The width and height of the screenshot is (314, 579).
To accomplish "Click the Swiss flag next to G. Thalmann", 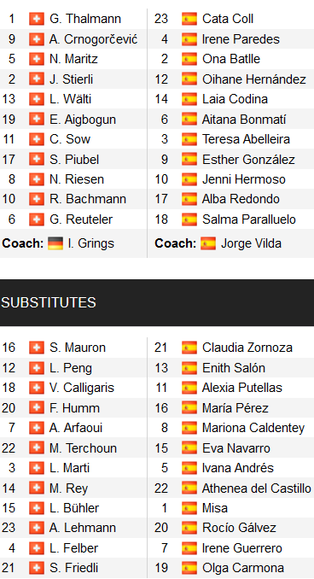I will (37, 19).
